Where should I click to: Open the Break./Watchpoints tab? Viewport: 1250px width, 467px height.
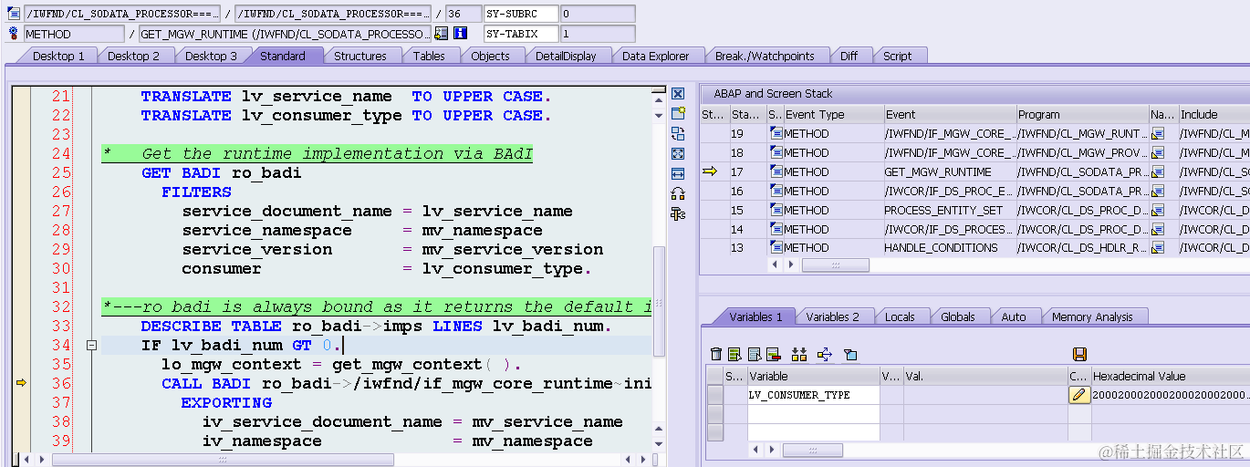tap(765, 56)
